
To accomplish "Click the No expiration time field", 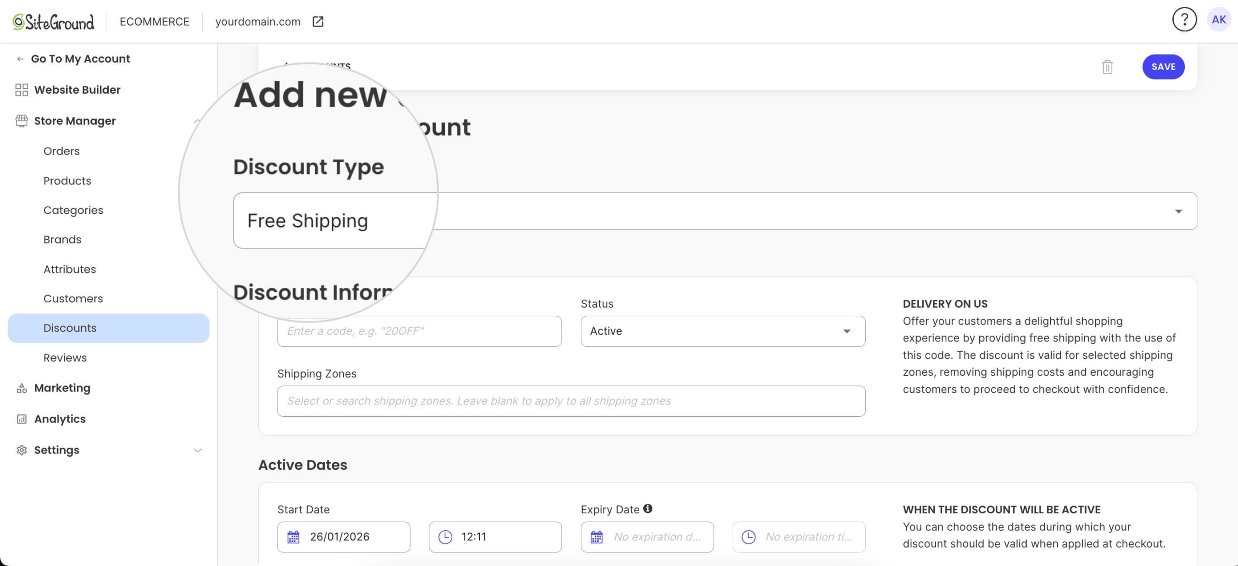I will coord(798,537).
